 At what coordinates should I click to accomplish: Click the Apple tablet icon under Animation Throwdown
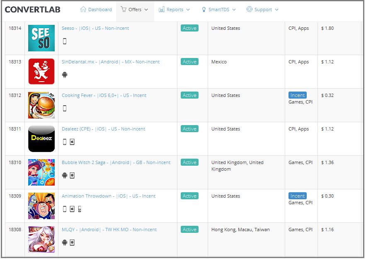pyautogui.click(x=72, y=209)
